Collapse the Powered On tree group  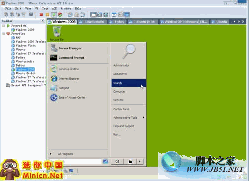(4, 26)
